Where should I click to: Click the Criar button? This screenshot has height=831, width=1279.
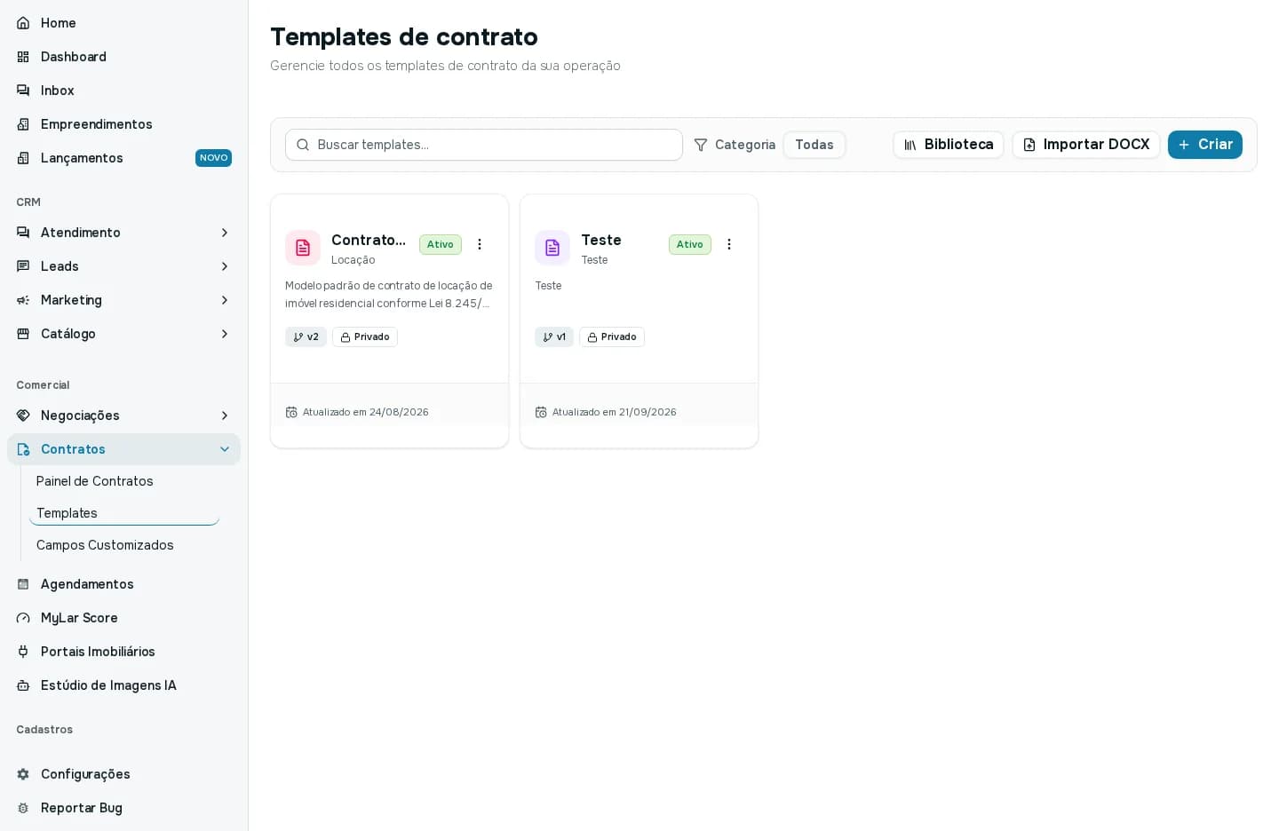pyautogui.click(x=1205, y=145)
